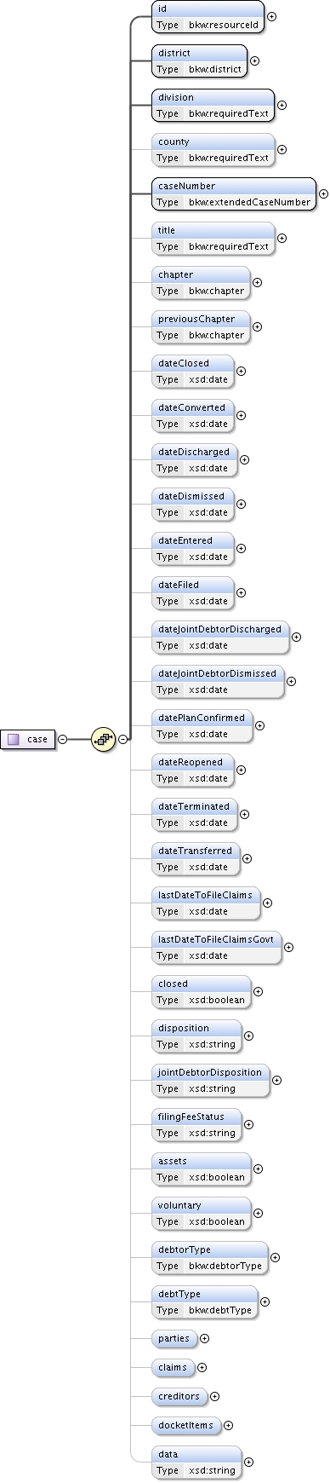Expand the data element
Viewport: 330px width, 1483px height.
point(248,1462)
